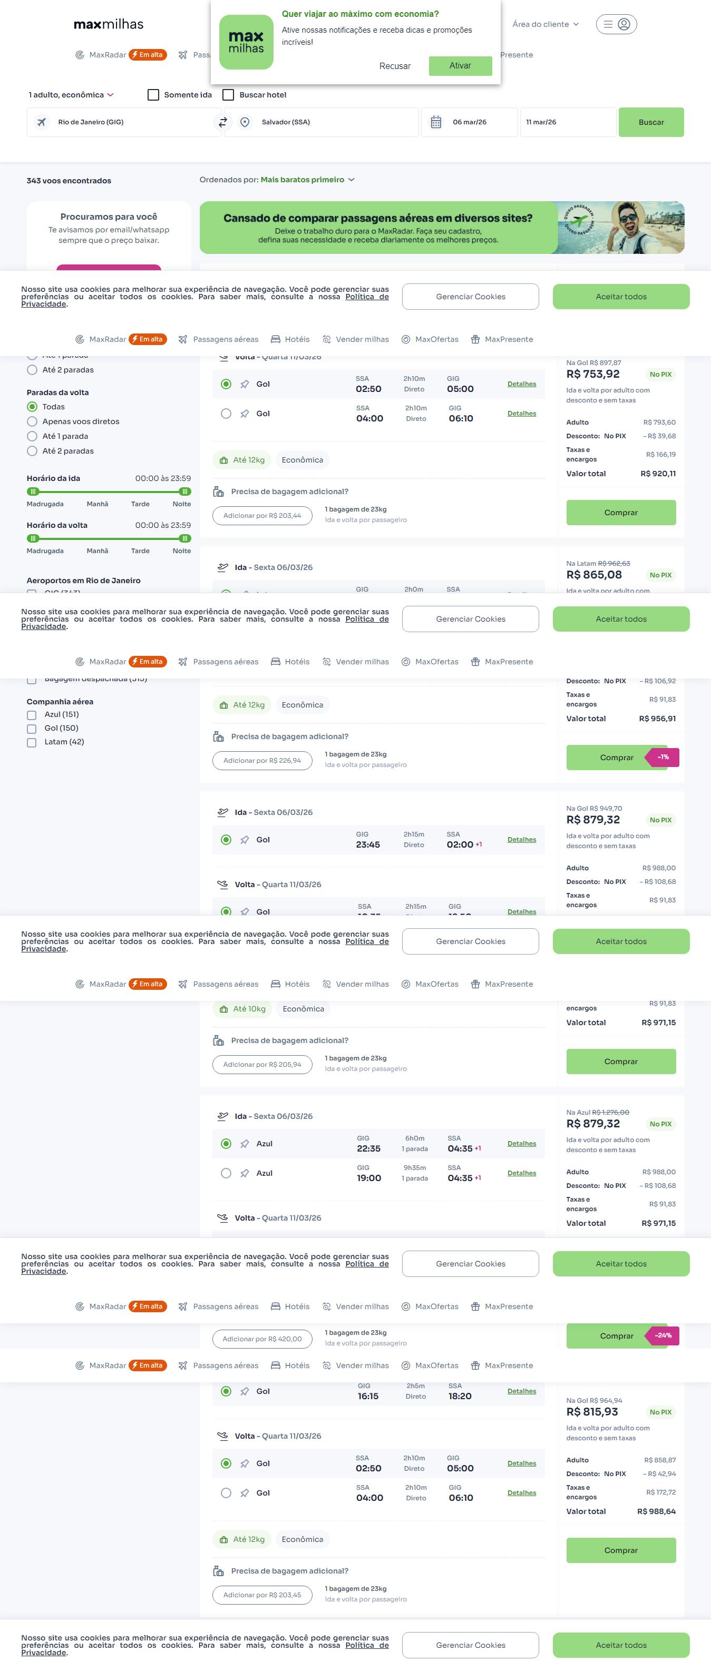This screenshot has height=1671, width=711.
Task: Click the green 'Ativar' notifications button
Action: tap(460, 65)
